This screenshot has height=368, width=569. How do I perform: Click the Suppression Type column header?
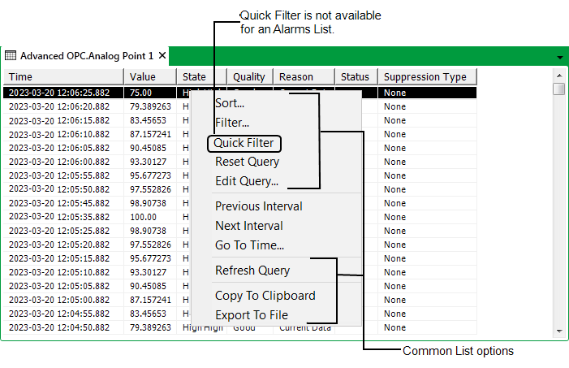tap(425, 77)
